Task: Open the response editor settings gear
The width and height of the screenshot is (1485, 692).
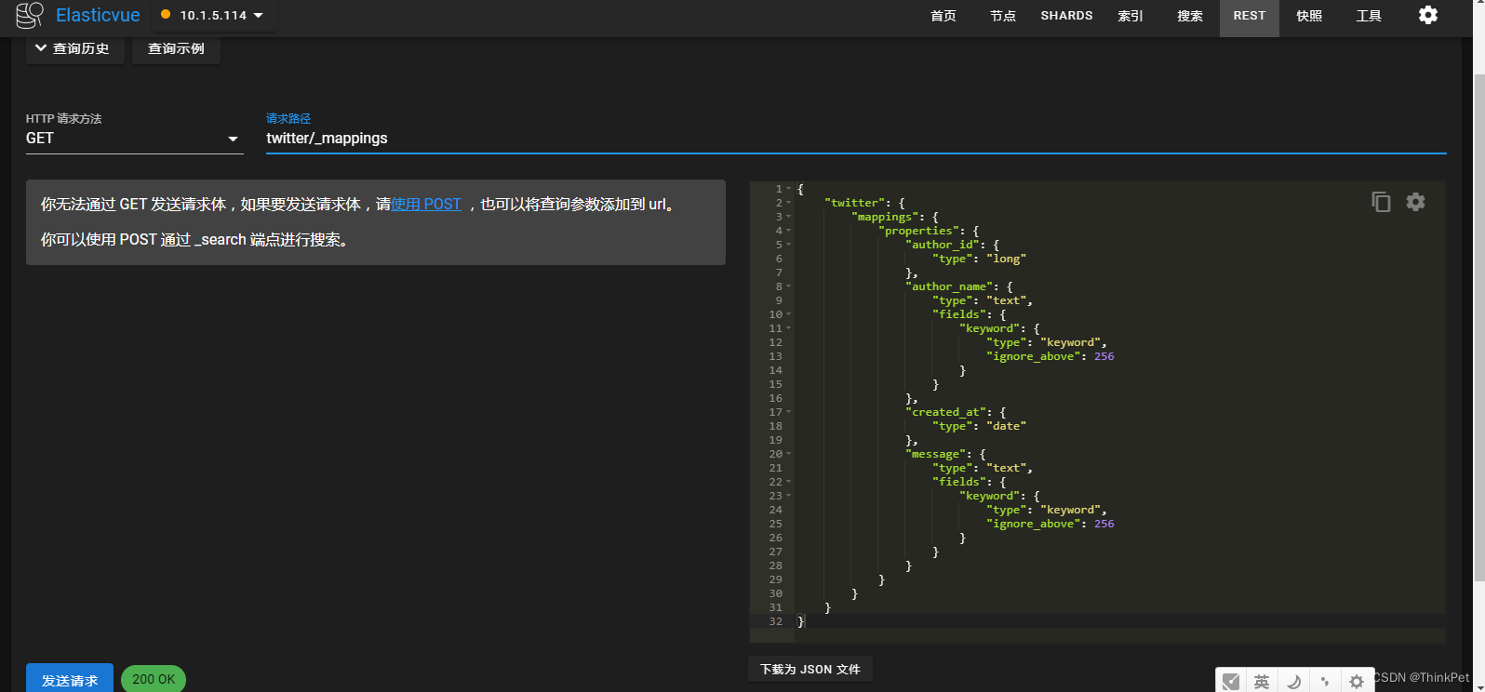Action: [x=1415, y=202]
